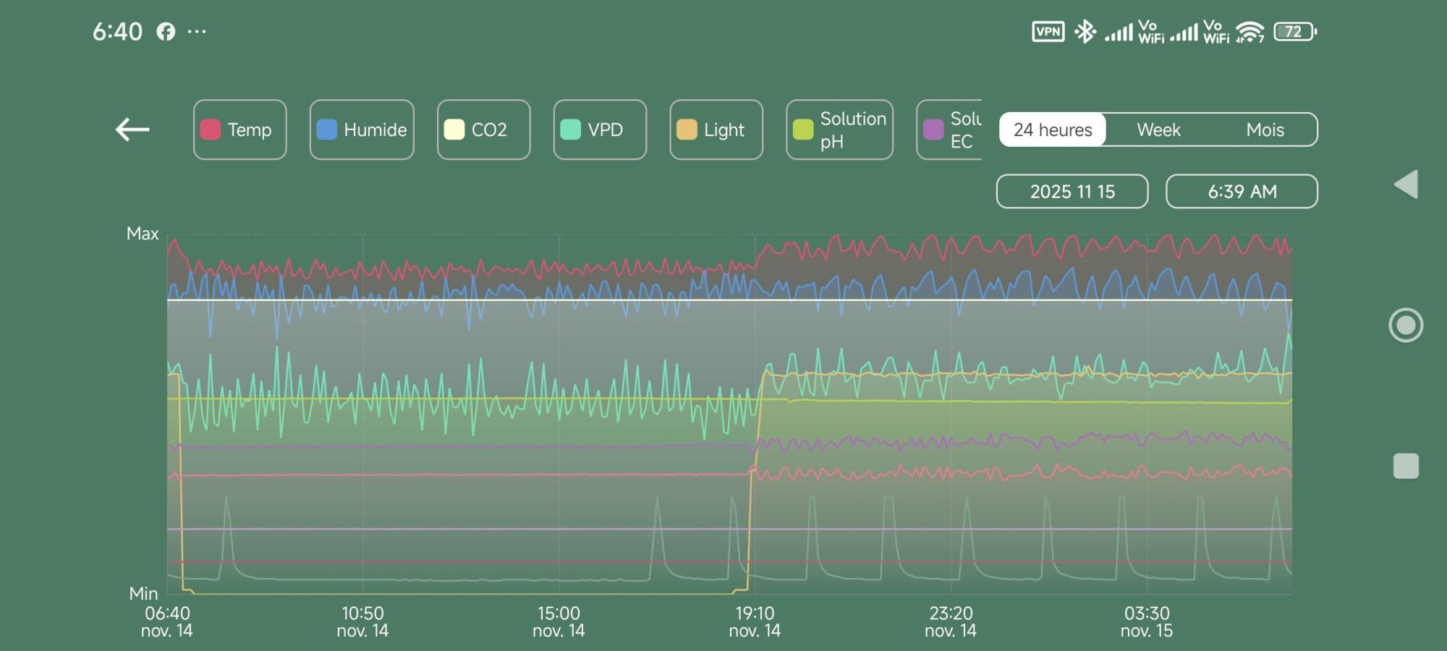
Task: Click the red Temp color swatch
Action: tap(211, 129)
